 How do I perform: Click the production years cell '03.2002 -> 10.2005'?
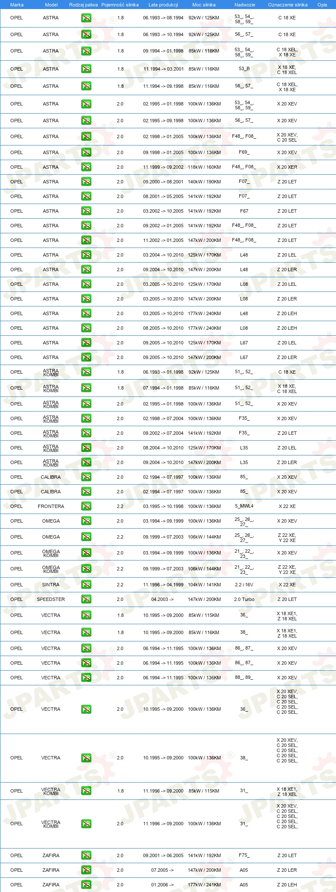pyautogui.click(x=163, y=211)
